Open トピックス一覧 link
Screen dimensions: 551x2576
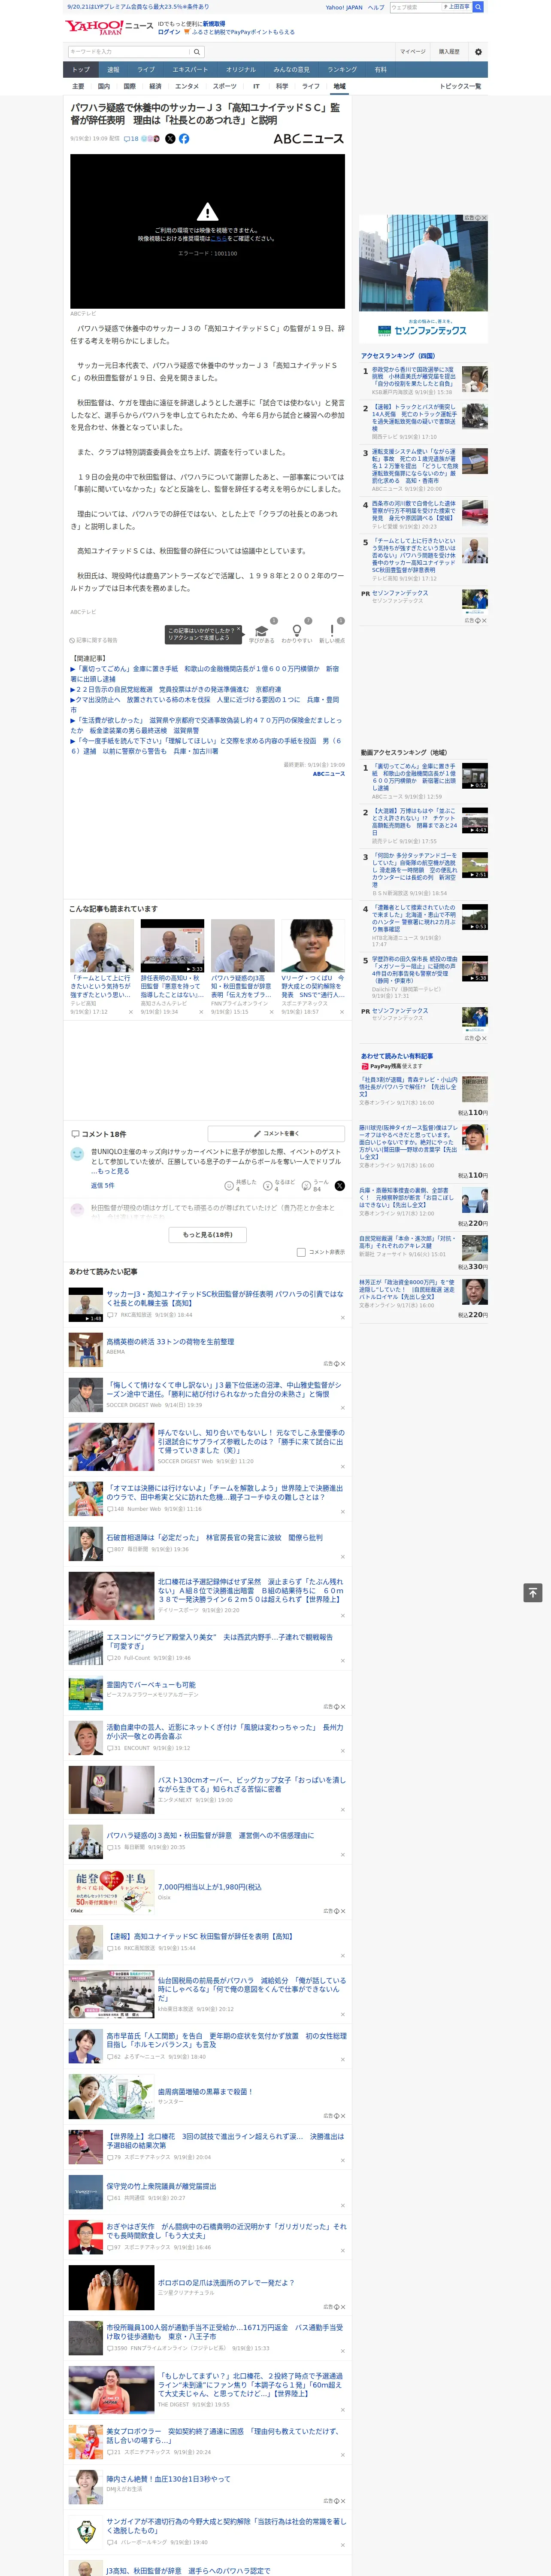pyautogui.click(x=460, y=86)
